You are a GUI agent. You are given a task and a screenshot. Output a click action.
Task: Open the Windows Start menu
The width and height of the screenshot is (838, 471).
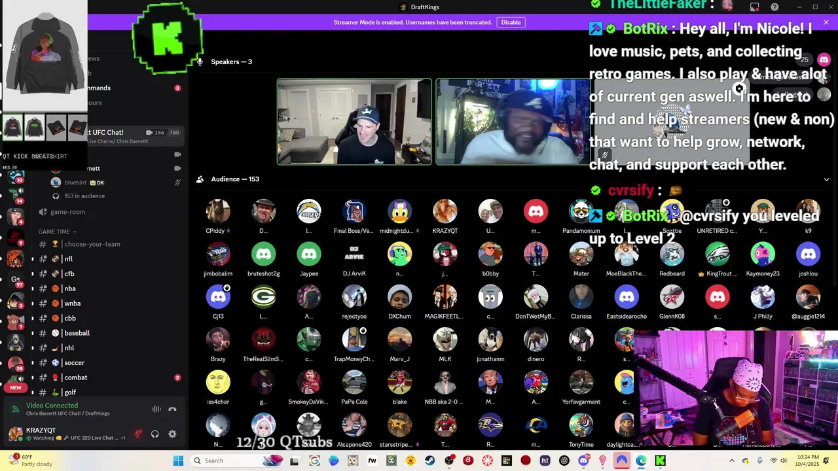(178, 461)
